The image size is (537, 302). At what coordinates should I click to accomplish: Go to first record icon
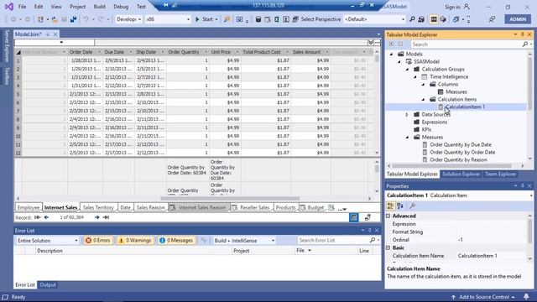pyautogui.click(x=37, y=217)
